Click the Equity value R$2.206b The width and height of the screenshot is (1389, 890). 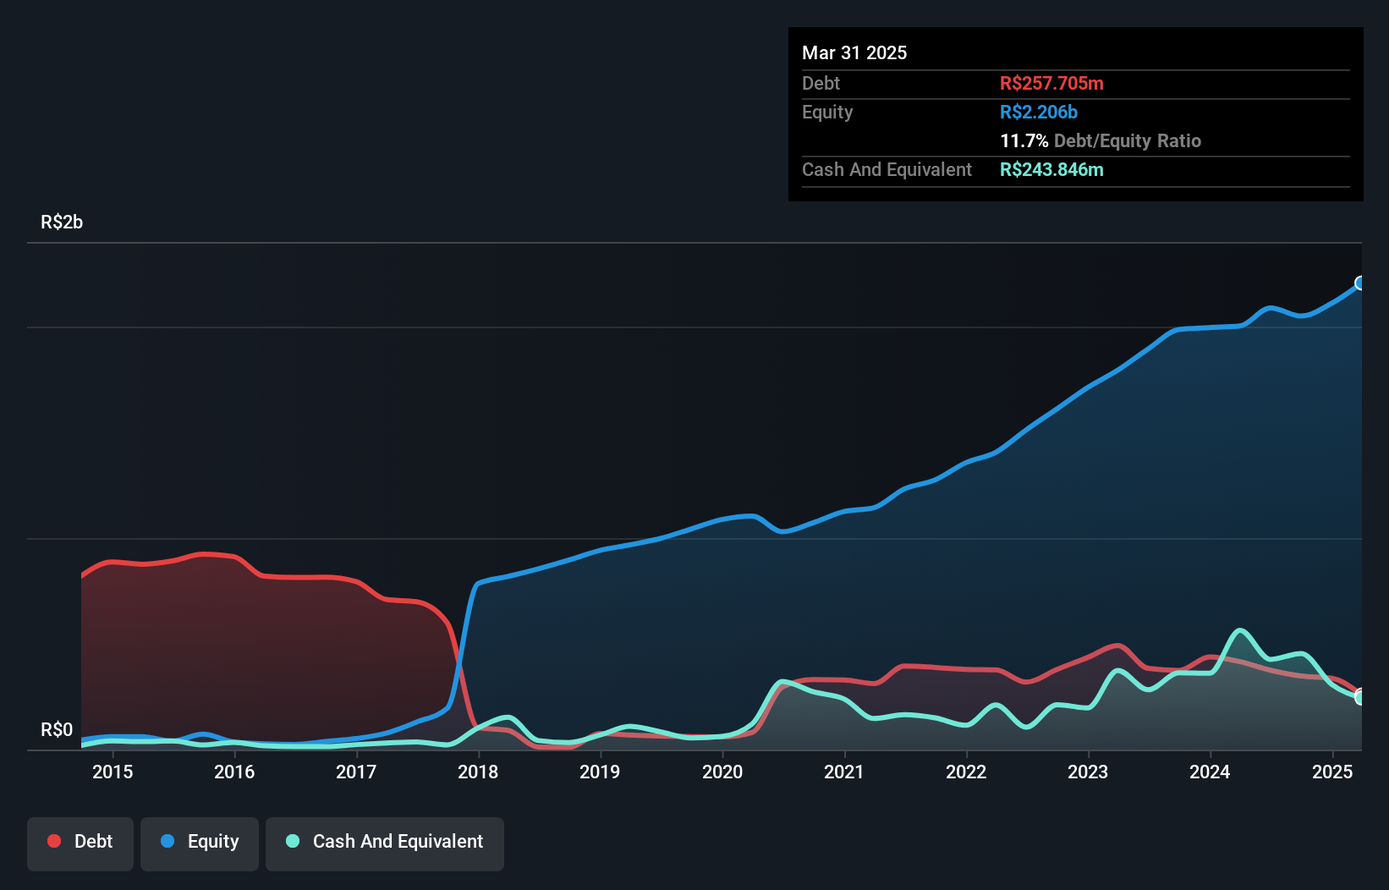pos(1039,112)
